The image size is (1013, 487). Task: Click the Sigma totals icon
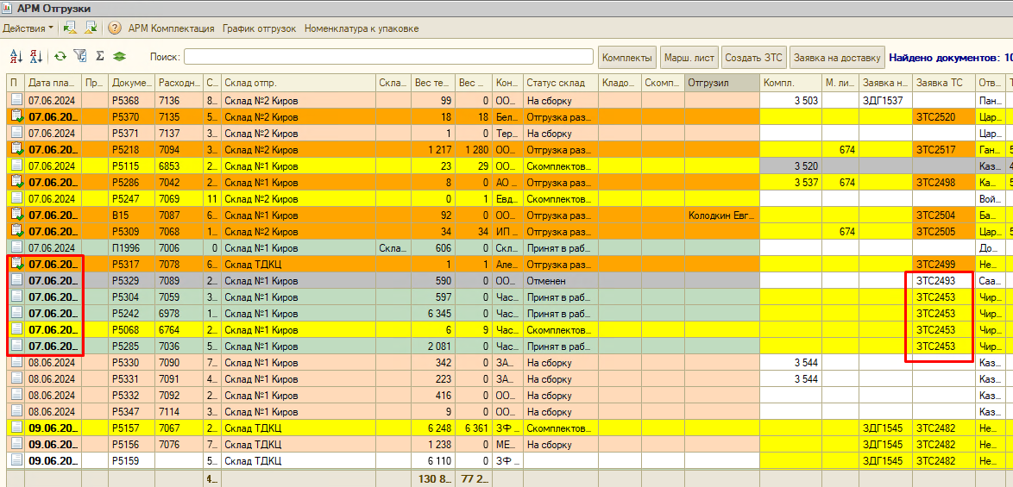(100, 57)
